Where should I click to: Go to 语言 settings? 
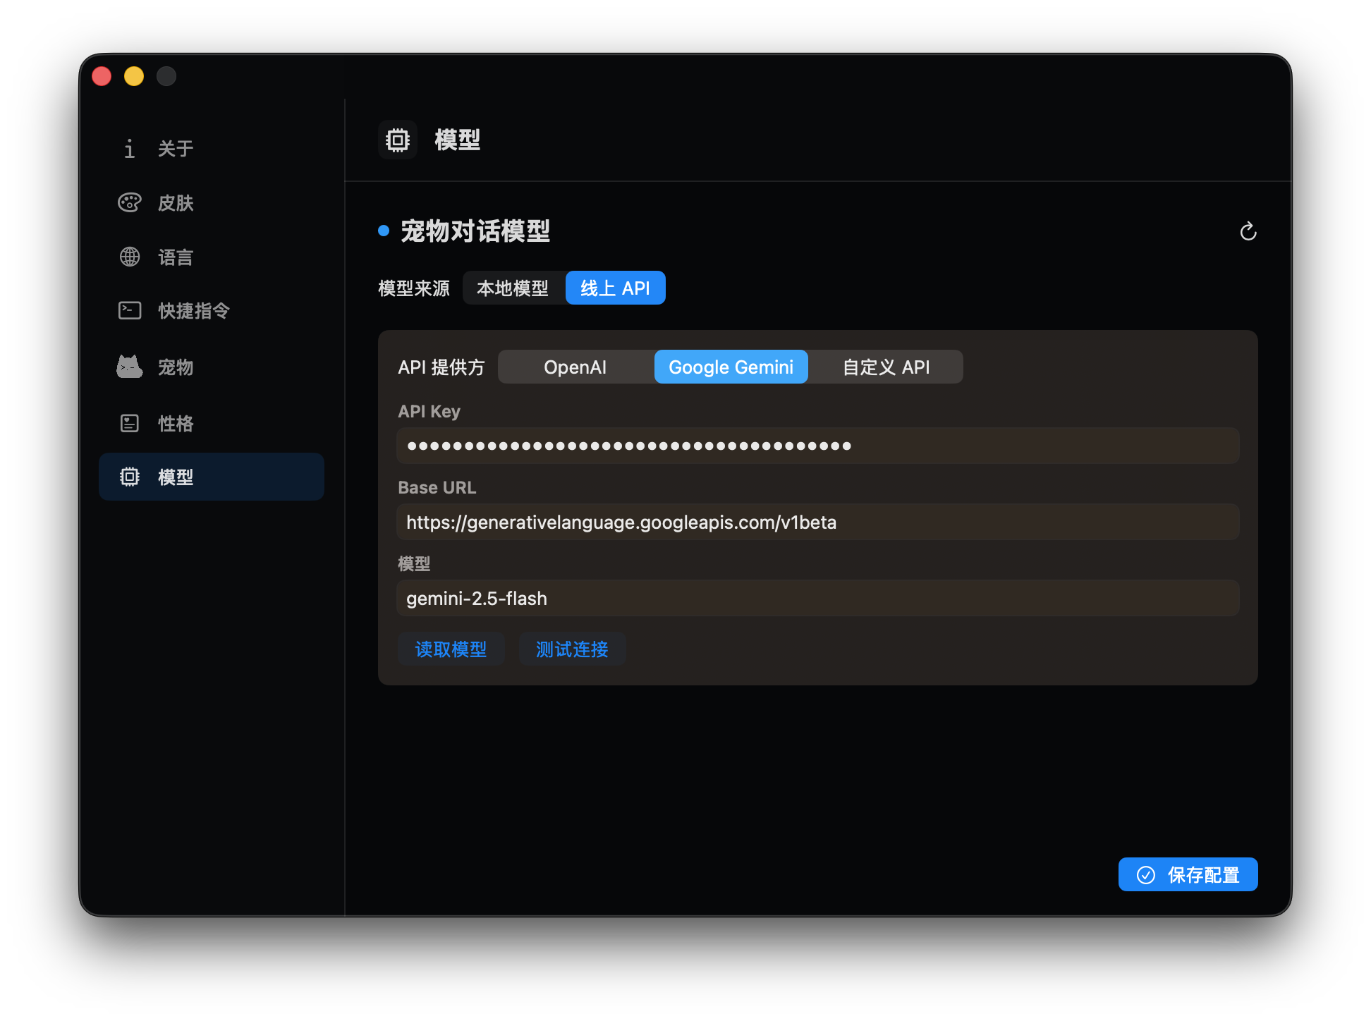coord(212,257)
